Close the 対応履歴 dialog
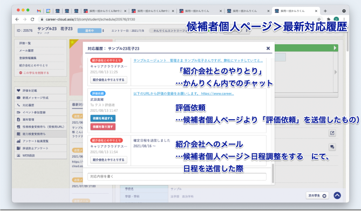361x211 pixels. tap(268, 49)
